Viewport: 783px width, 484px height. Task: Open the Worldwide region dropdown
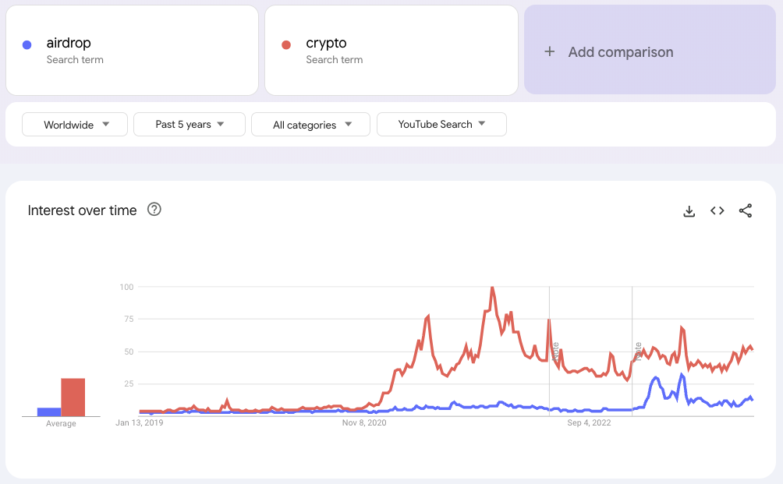(75, 125)
